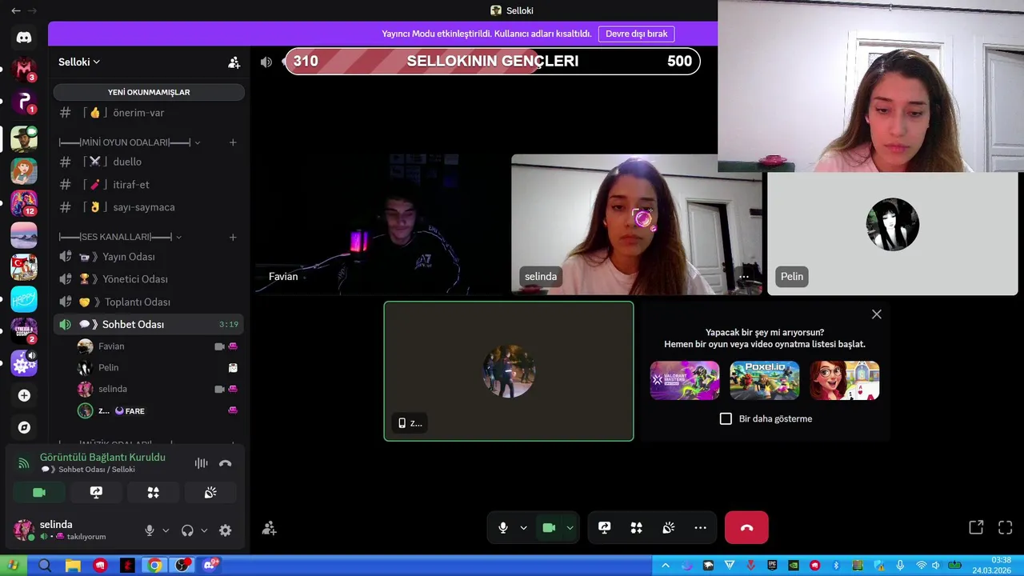This screenshot has width=1024, height=576.
Task: Check the "Bir daha gösterme" checkbox
Action: (726, 418)
